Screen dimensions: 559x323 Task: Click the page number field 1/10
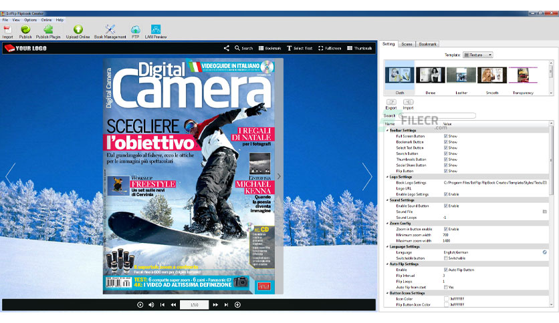195,305
